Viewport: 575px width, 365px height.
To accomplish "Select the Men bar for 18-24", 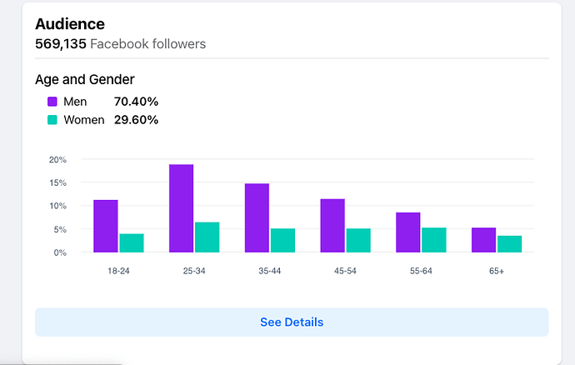I will (106, 226).
